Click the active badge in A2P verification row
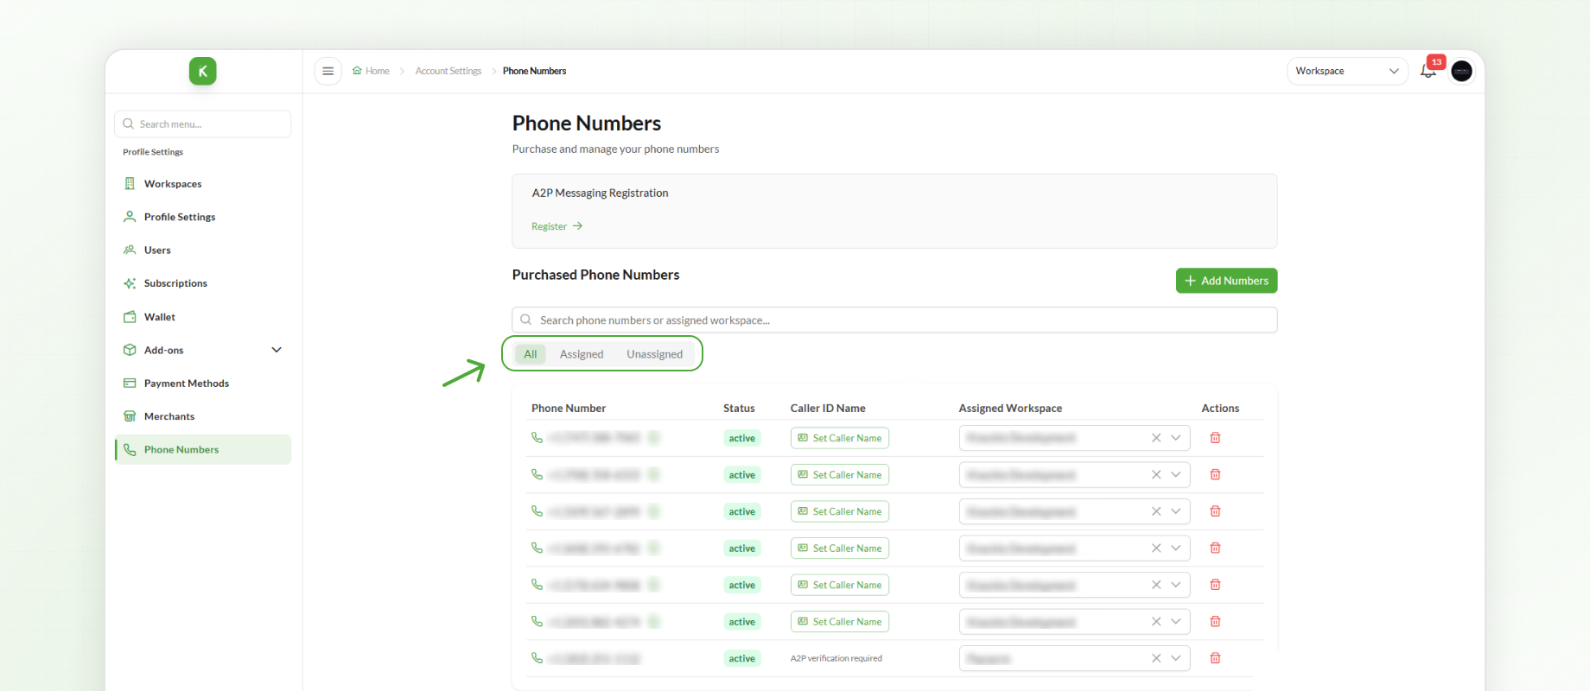The height and width of the screenshot is (691, 1590). tap(742, 658)
